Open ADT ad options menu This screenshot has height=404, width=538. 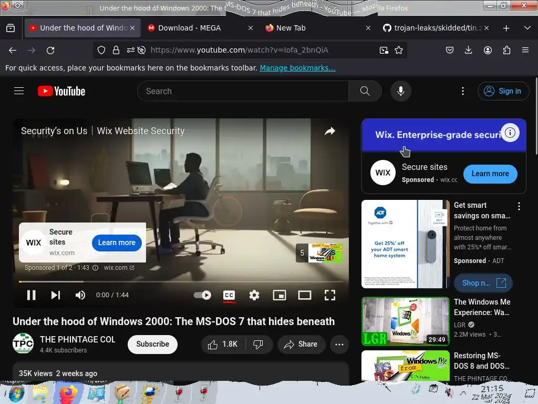tap(519, 206)
